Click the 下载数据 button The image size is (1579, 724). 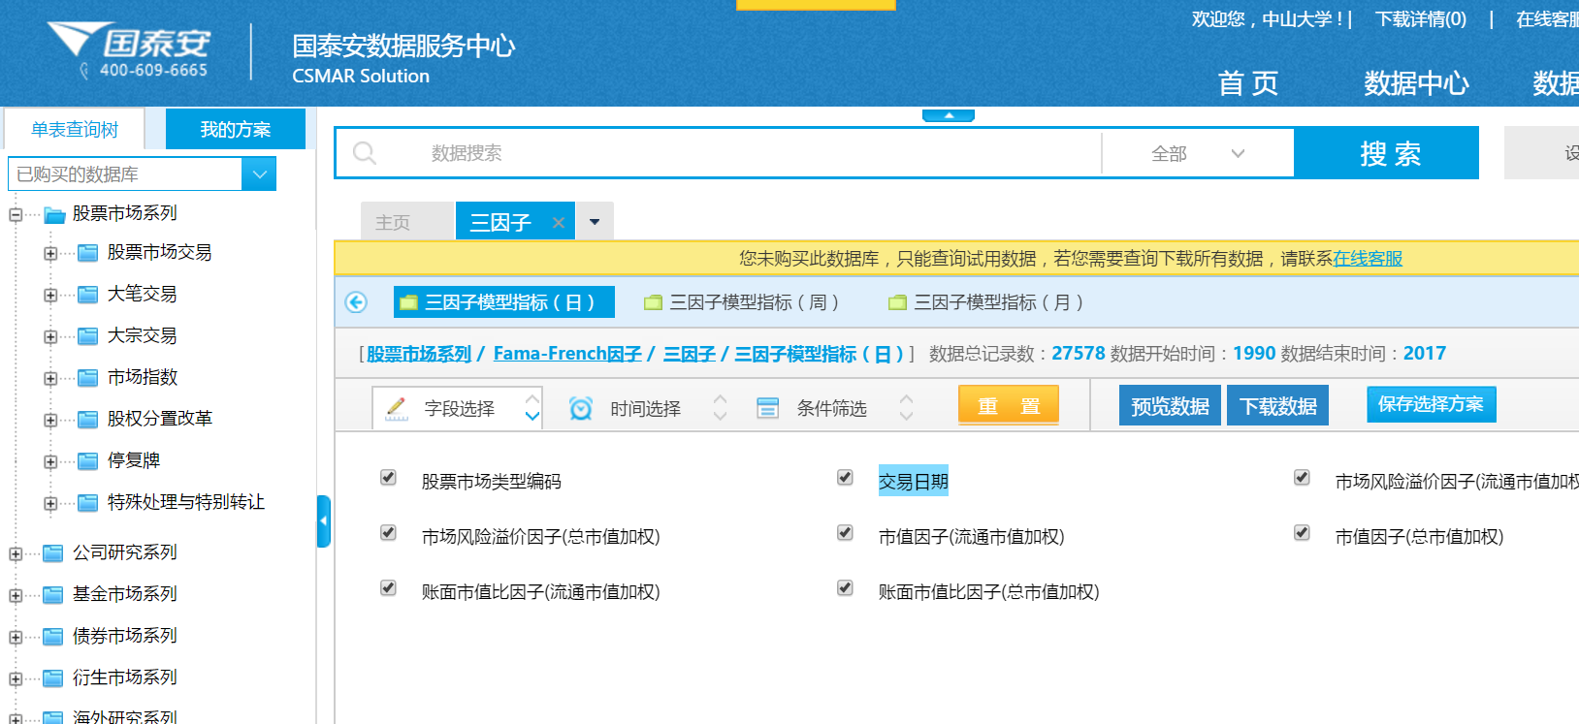(1278, 406)
